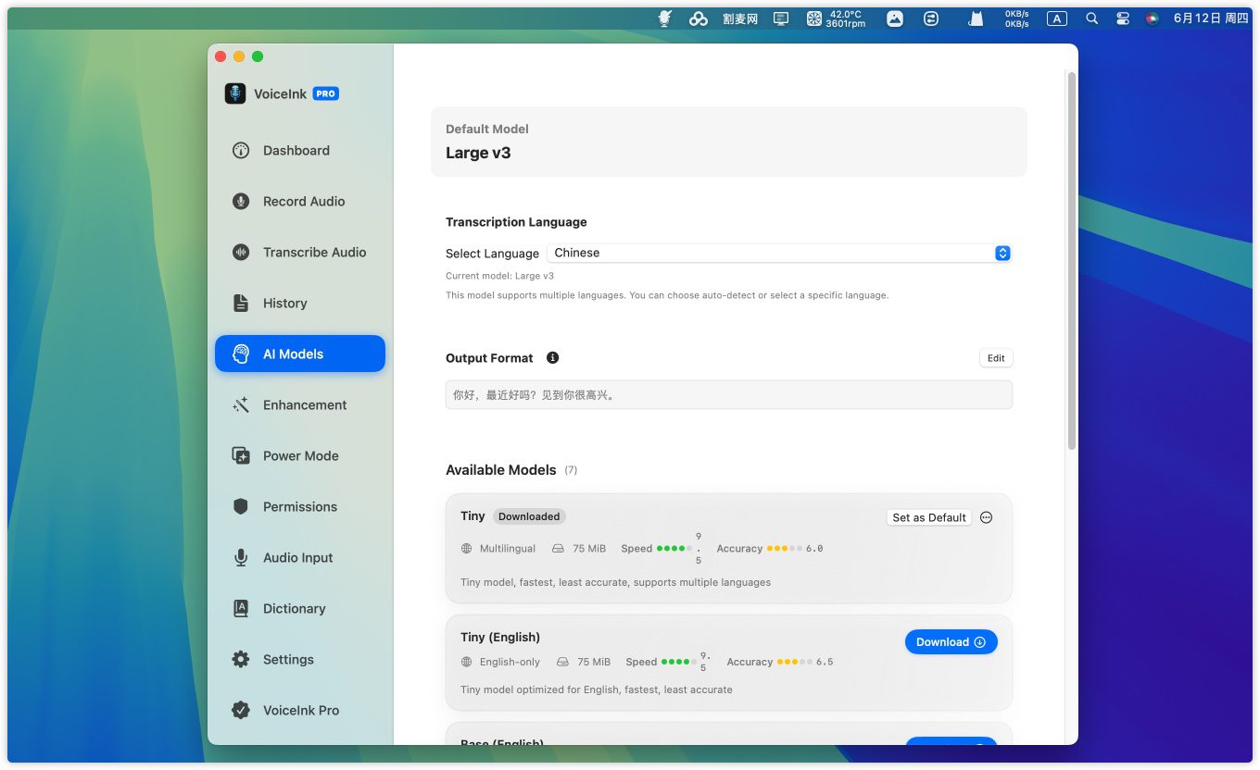Screen dimensions: 1260x770
Task: Click the Dictionary book icon
Action: (x=241, y=609)
